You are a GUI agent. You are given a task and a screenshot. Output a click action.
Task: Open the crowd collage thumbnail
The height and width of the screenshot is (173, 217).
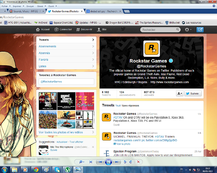48,120
